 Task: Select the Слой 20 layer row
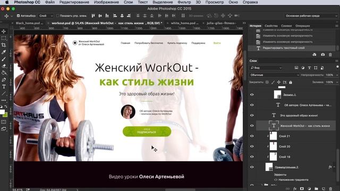tap(296, 146)
